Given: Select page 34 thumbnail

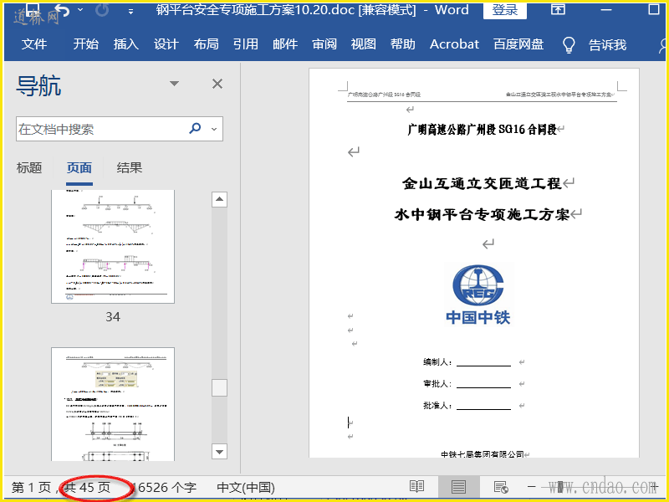Looking at the screenshot, I should click(113, 246).
